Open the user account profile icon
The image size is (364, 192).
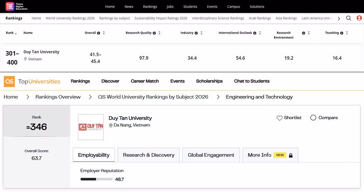[359, 18]
